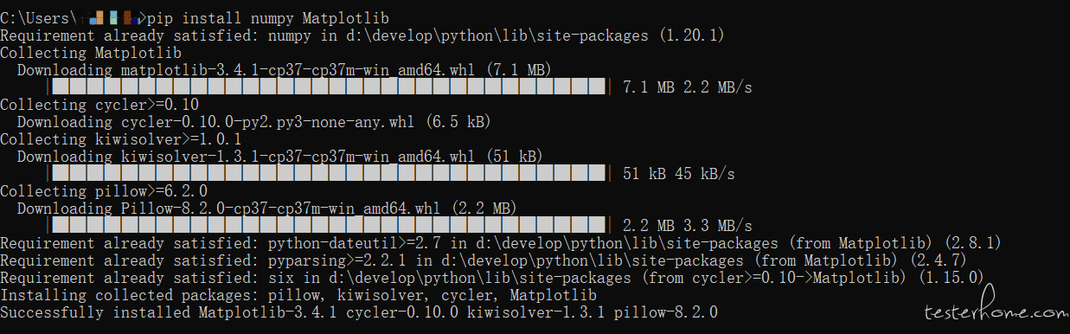Image resolution: width=1070 pixels, height=334 pixels.
Task: Click the '2.2 MB 3.3 MB/s' speed text
Action: (688, 225)
